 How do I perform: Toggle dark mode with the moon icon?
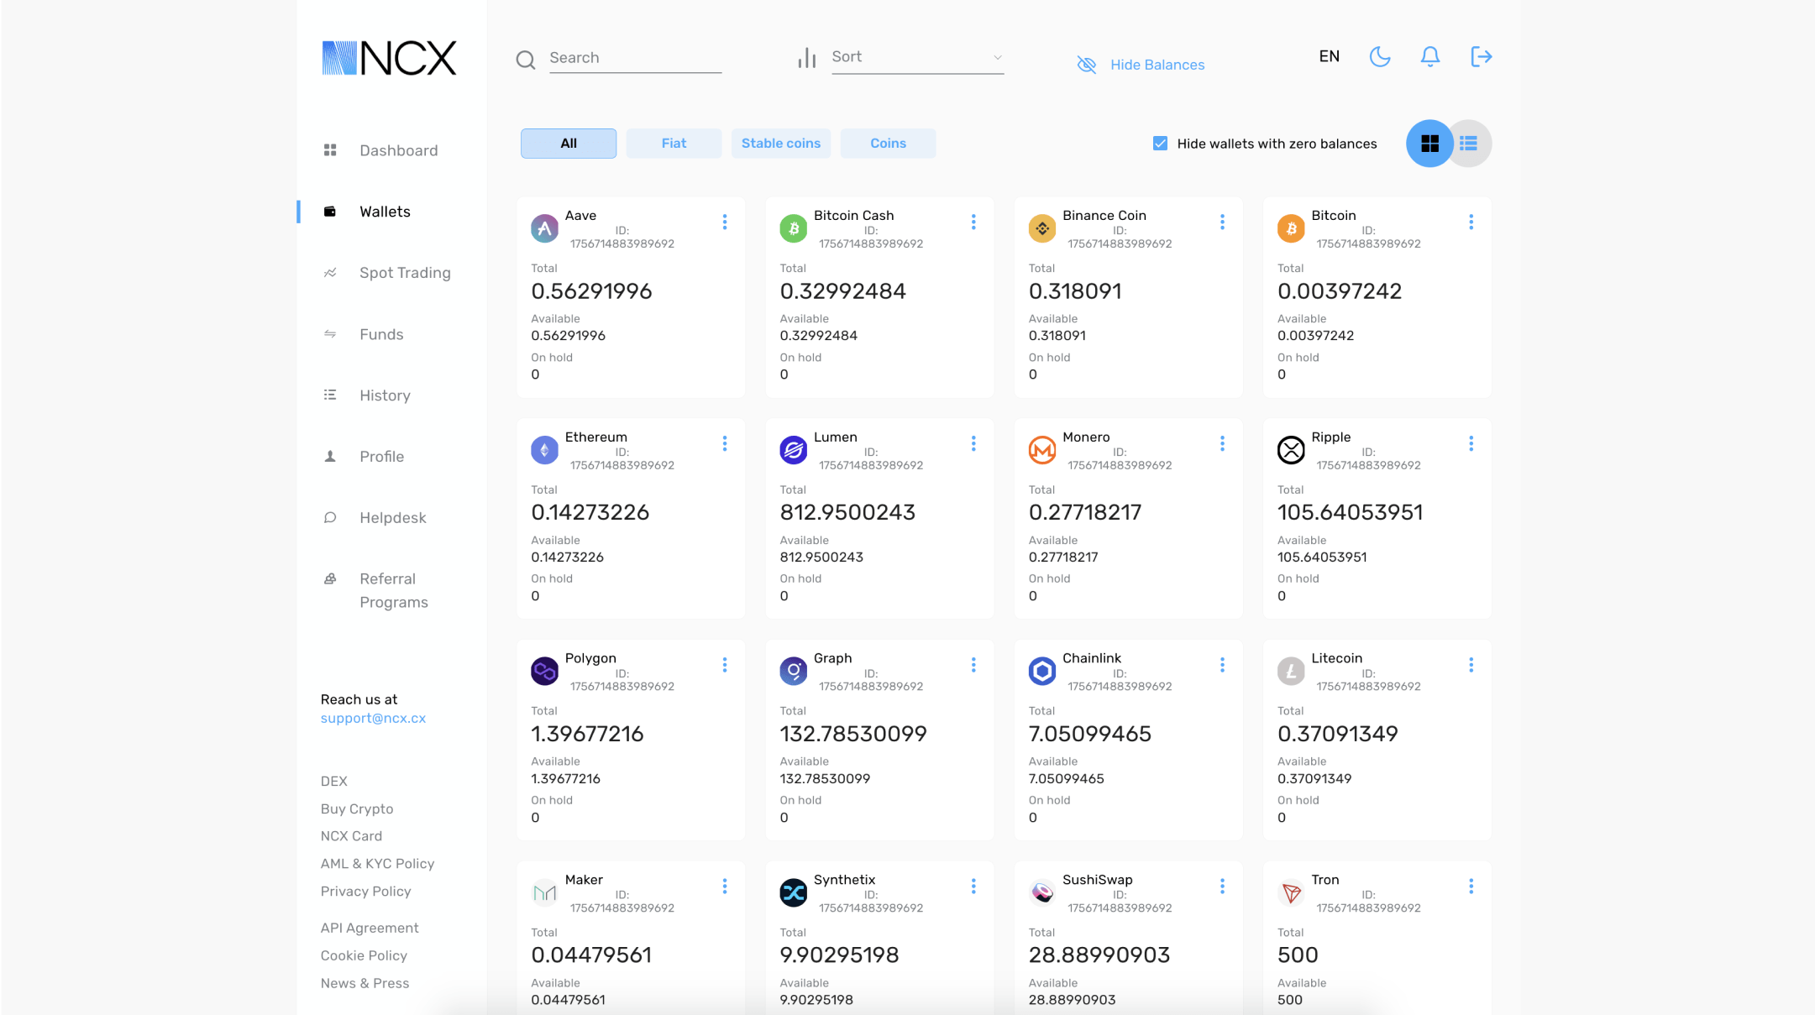(1379, 56)
